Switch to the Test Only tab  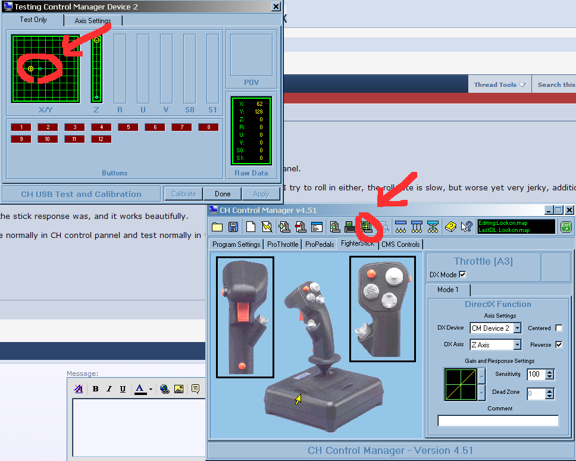[x=33, y=20]
